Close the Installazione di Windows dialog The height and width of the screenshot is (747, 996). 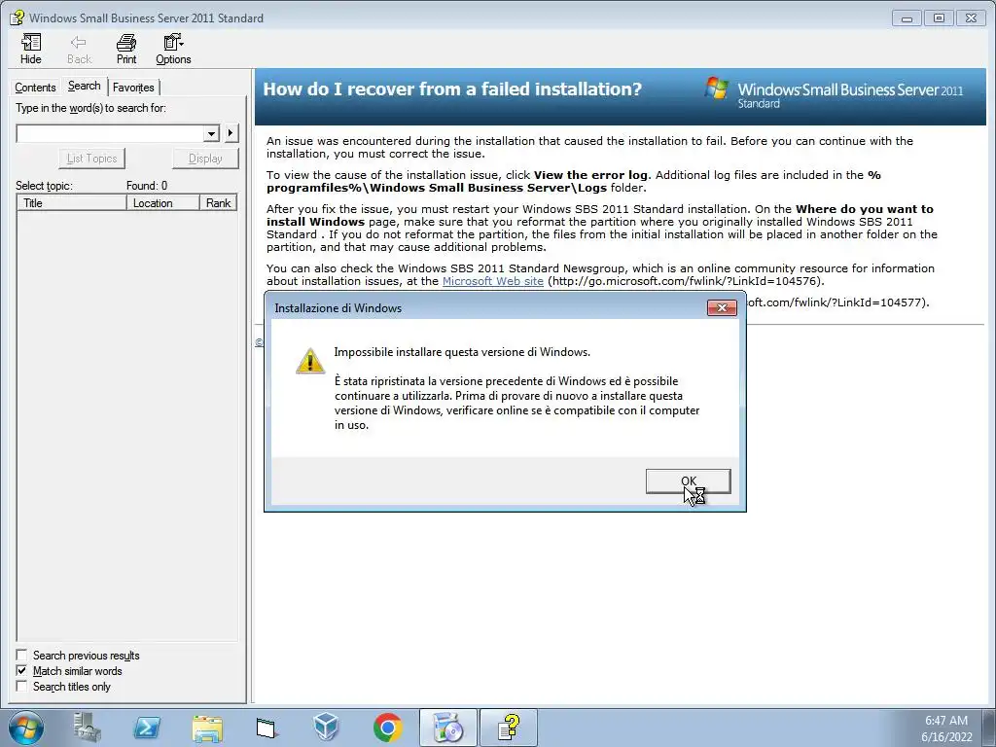(722, 308)
